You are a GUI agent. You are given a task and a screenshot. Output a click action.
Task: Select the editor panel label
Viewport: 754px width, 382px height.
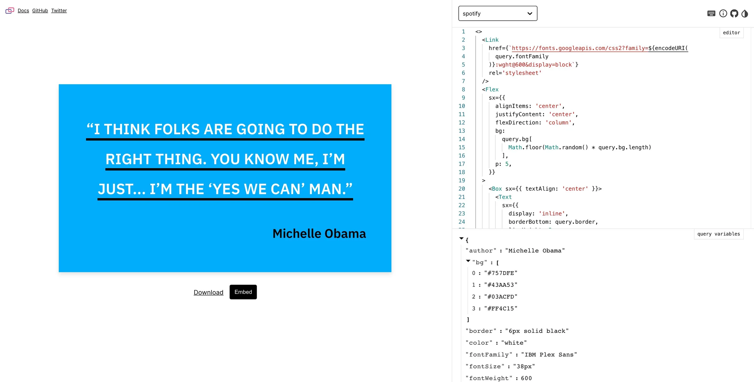click(x=731, y=33)
